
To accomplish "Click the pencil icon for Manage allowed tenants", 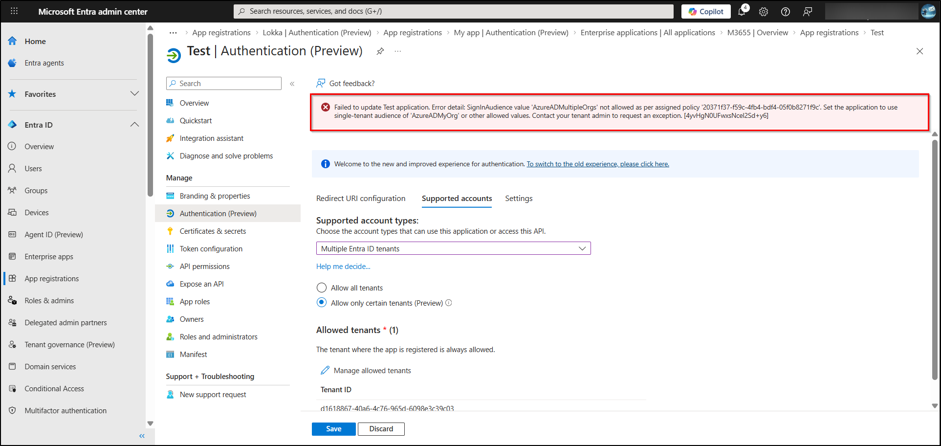I will tap(325, 371).
